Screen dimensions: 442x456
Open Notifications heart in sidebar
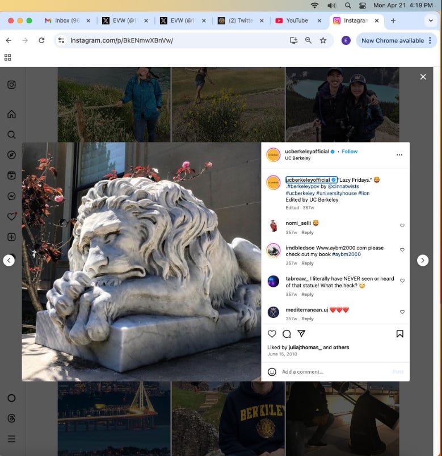point(11,216)
